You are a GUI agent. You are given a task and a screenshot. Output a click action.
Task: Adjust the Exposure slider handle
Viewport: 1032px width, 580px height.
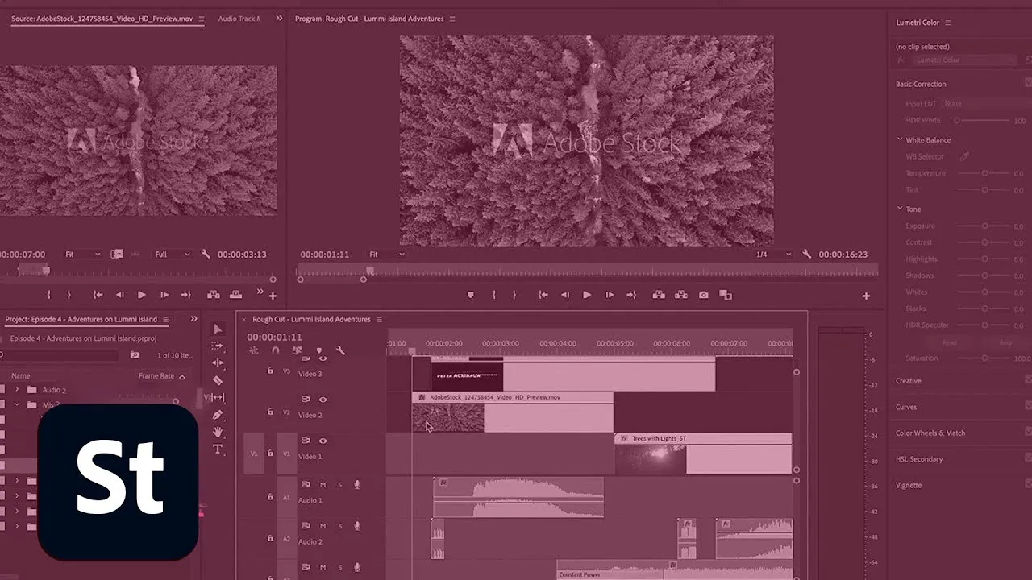point(984,226)
